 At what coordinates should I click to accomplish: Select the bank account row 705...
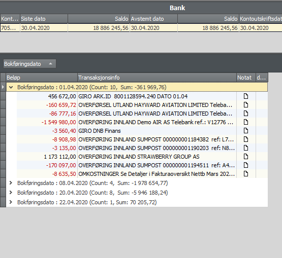(x=141, y=28)
